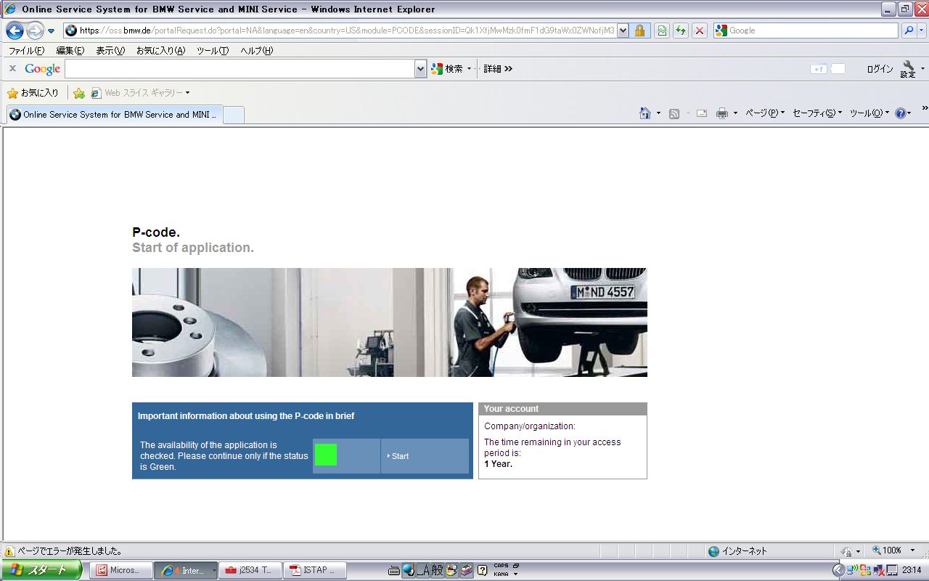
Task: Click the IME input mode 般 indicator
Action: pos(437,571)
